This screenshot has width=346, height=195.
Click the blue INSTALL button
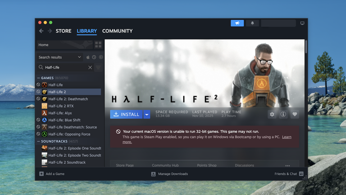pyautogui.click(x=126, y=115)
